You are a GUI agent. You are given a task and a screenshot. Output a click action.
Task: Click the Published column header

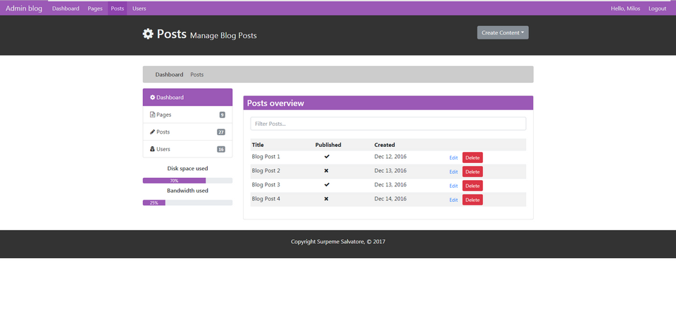(x=328, y=145)
